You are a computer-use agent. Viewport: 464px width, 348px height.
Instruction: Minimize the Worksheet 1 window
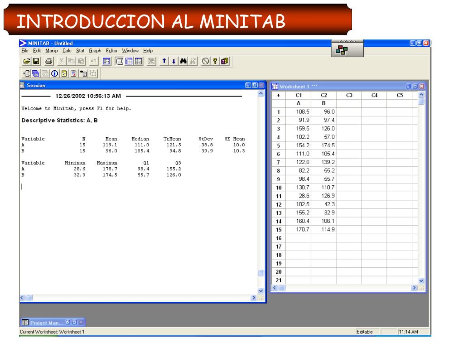408,87
